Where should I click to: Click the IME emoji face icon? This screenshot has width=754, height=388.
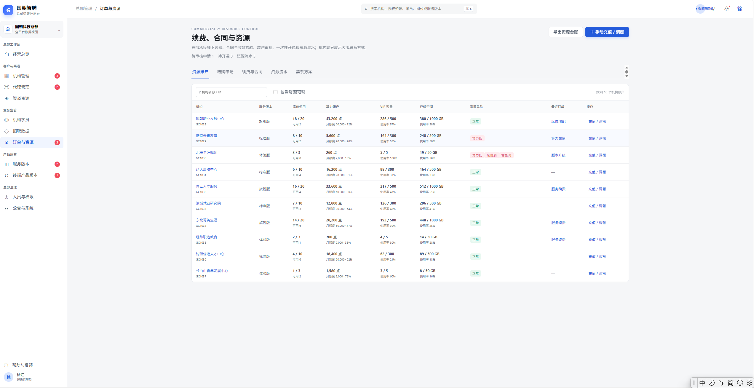pos(740,383)
